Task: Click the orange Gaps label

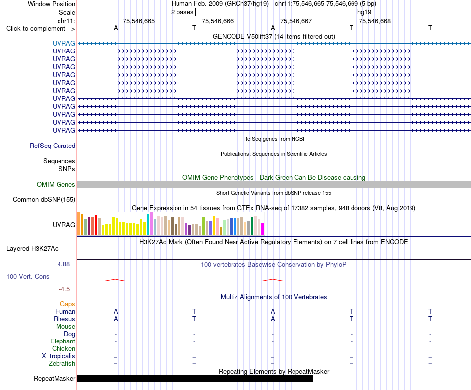Action: click(67, 304)
